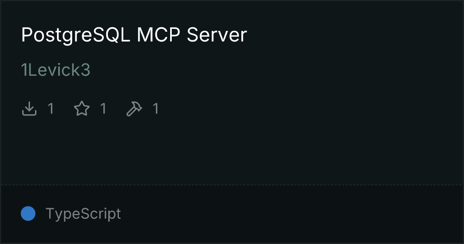The width and height of the screenshot is (464, 244).
Task: Click the download count number
Action: pos(50,109)
